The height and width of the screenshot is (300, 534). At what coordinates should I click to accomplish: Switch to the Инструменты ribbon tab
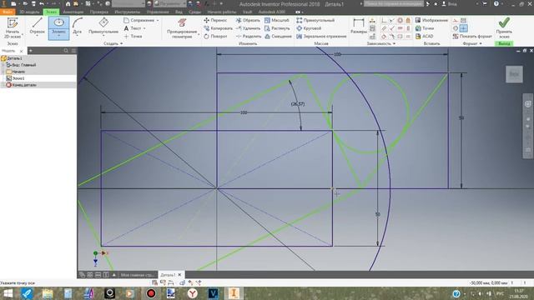click(x=128, y=12)
